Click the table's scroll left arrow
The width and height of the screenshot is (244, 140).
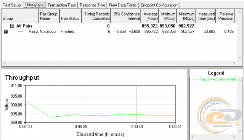pyautogui.click(x=4, y=63)
